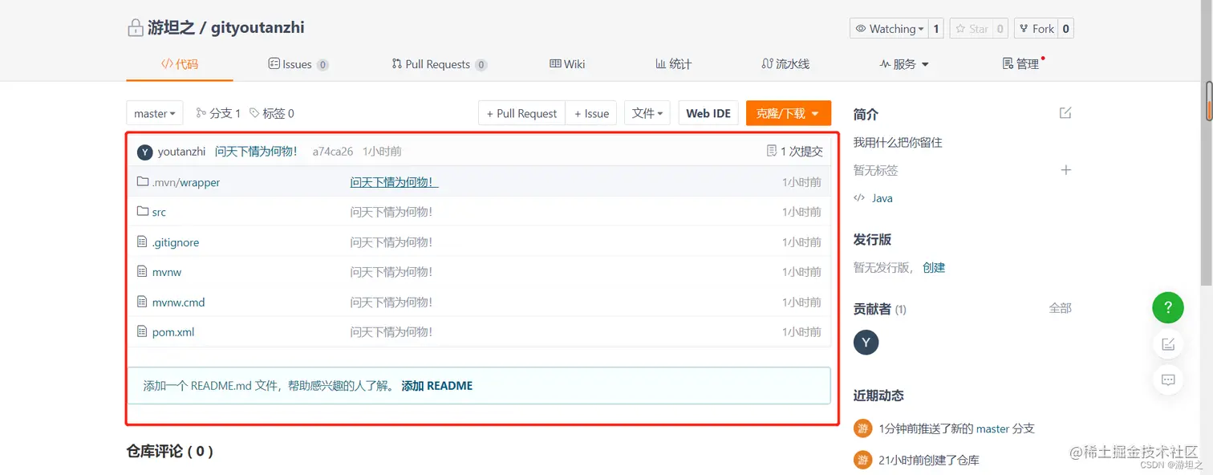Open the 1 次提交 commits link
Viewport: 1213px width, 475px height.
pos(794,151)
